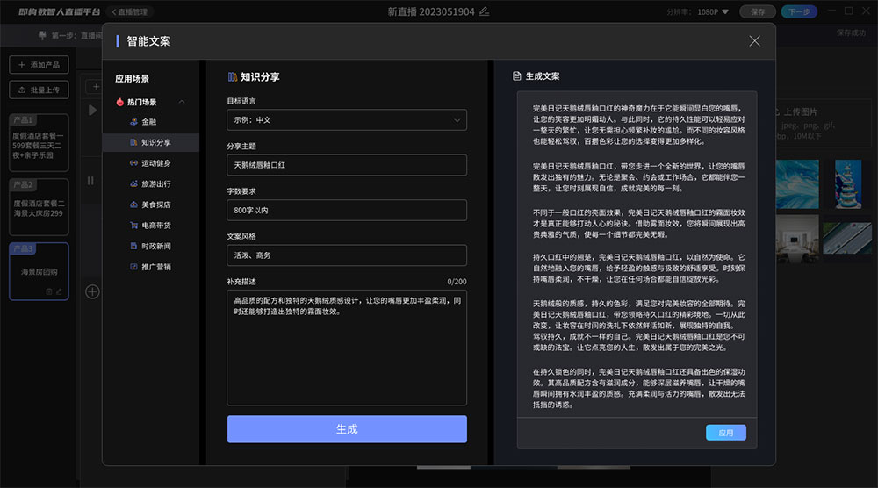Open the 目标语言 language dropdown
This screenshot has width=878, height=488.
tap(347, 120)
